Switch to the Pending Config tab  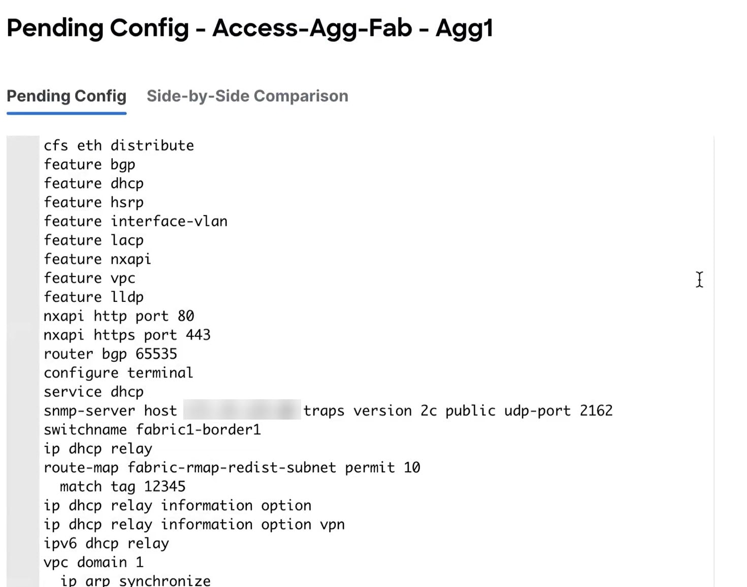(x=67, y=96)
